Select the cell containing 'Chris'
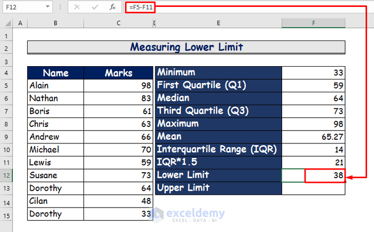Viewport: 374px width, 232px height. tap(56, 124)
